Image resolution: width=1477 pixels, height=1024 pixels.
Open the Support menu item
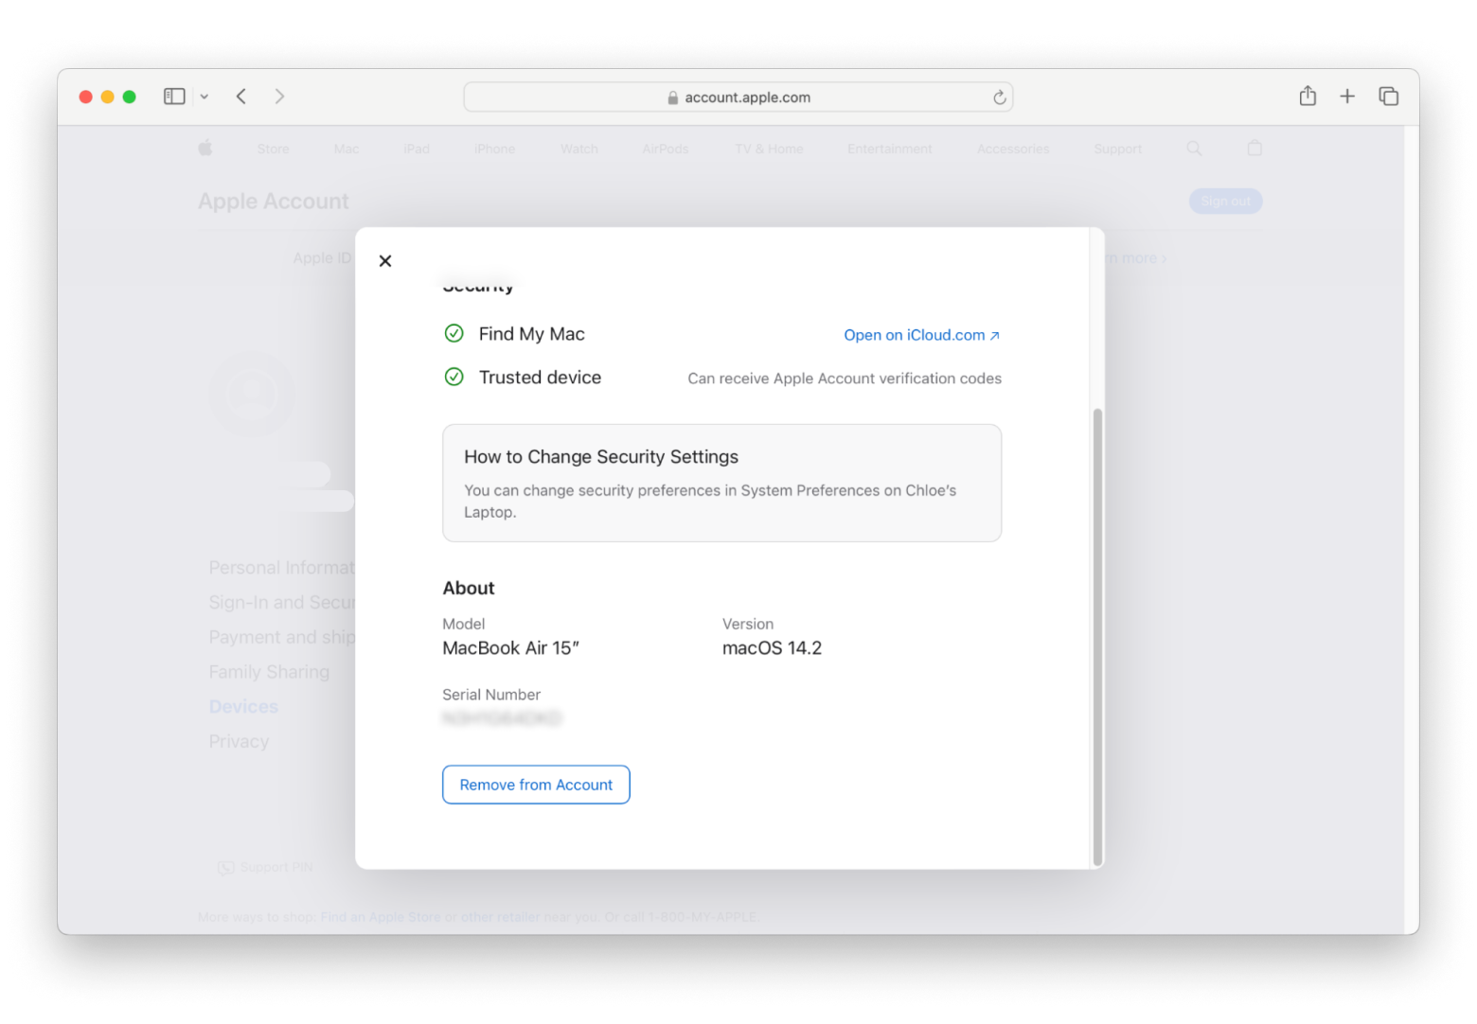(1118, 150)
